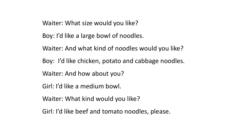The image size is (230, 129).
Task: Click the line about chicken, potato and cabbage noodles
Action: [113, 61]
